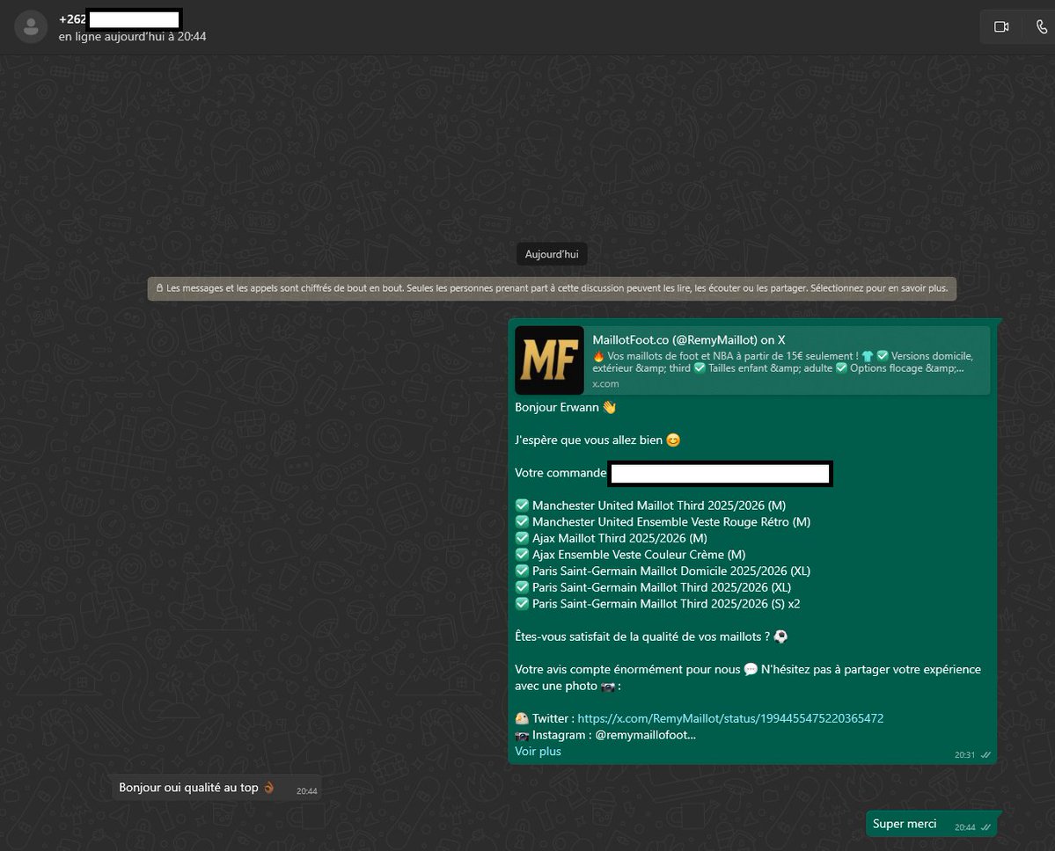Click the Aujourd'hui date badge
This screenshot has height=851, width=1055.
(552, 254)
